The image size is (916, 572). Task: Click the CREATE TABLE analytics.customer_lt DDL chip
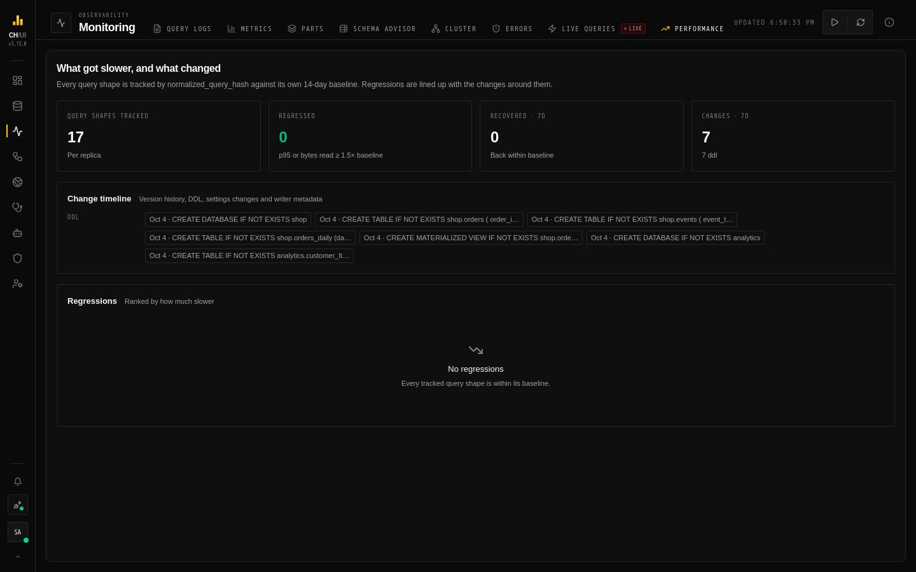(x=249, y=255)
